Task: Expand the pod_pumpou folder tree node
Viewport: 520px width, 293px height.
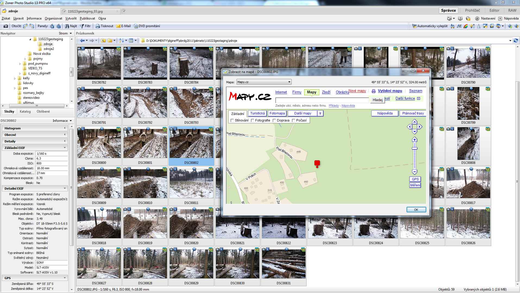Action: [20, 63]
